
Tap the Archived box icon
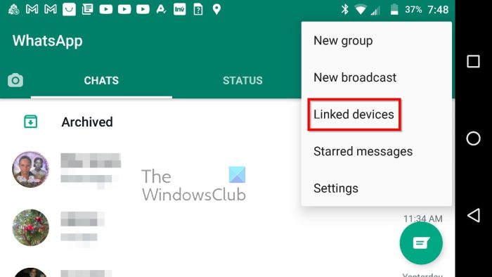click(31, 122)
